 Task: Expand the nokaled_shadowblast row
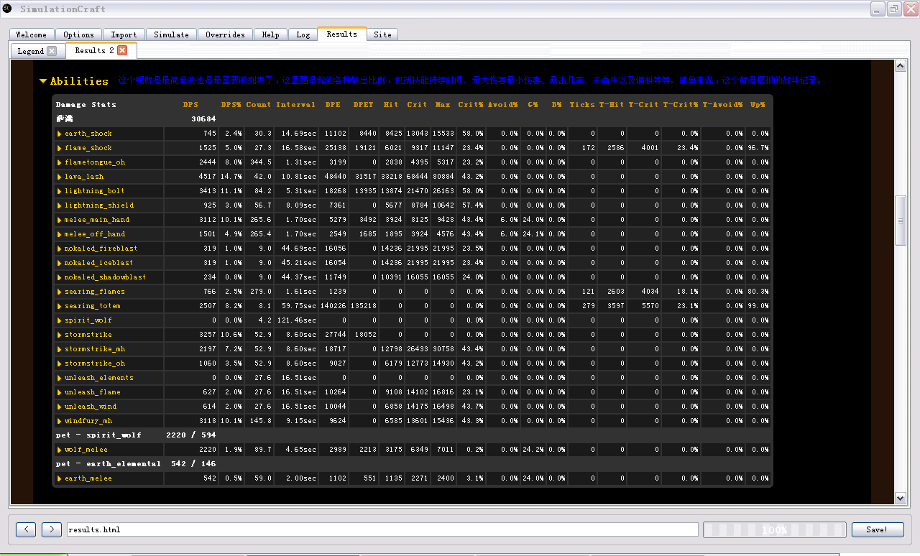coord(60,277)
